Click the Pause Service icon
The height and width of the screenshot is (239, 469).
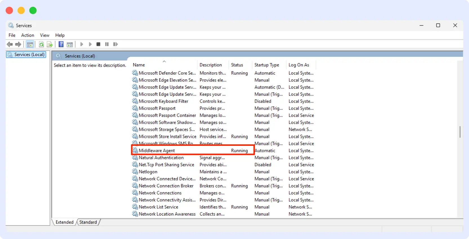(x=107, y=44)
